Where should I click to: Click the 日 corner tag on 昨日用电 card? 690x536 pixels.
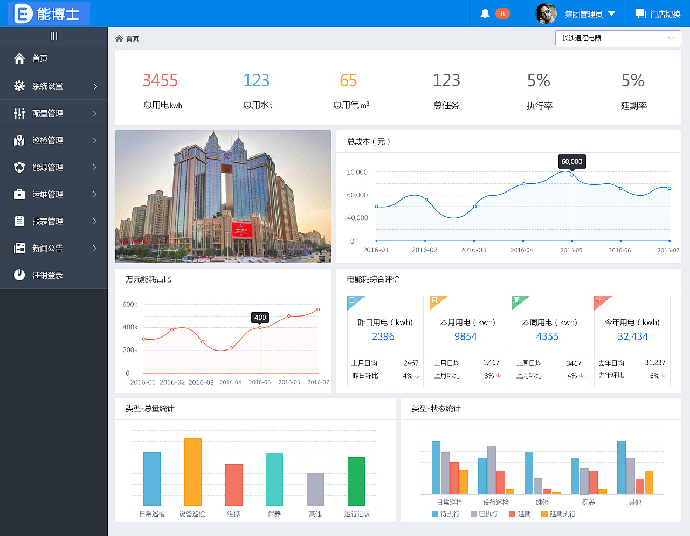point(354,301)
